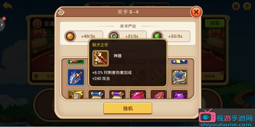
Task: Open the magnifier search icon
Action: pyautogui.click(x=37, y=24)
